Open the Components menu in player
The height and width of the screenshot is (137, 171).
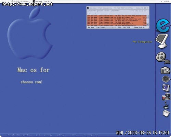click(115, 11)
